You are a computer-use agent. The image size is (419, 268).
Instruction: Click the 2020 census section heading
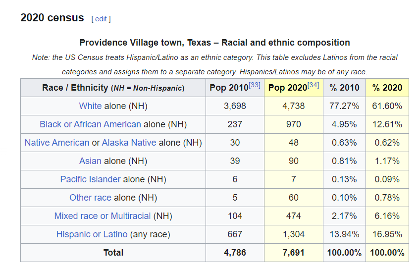[x=52, y=18]
